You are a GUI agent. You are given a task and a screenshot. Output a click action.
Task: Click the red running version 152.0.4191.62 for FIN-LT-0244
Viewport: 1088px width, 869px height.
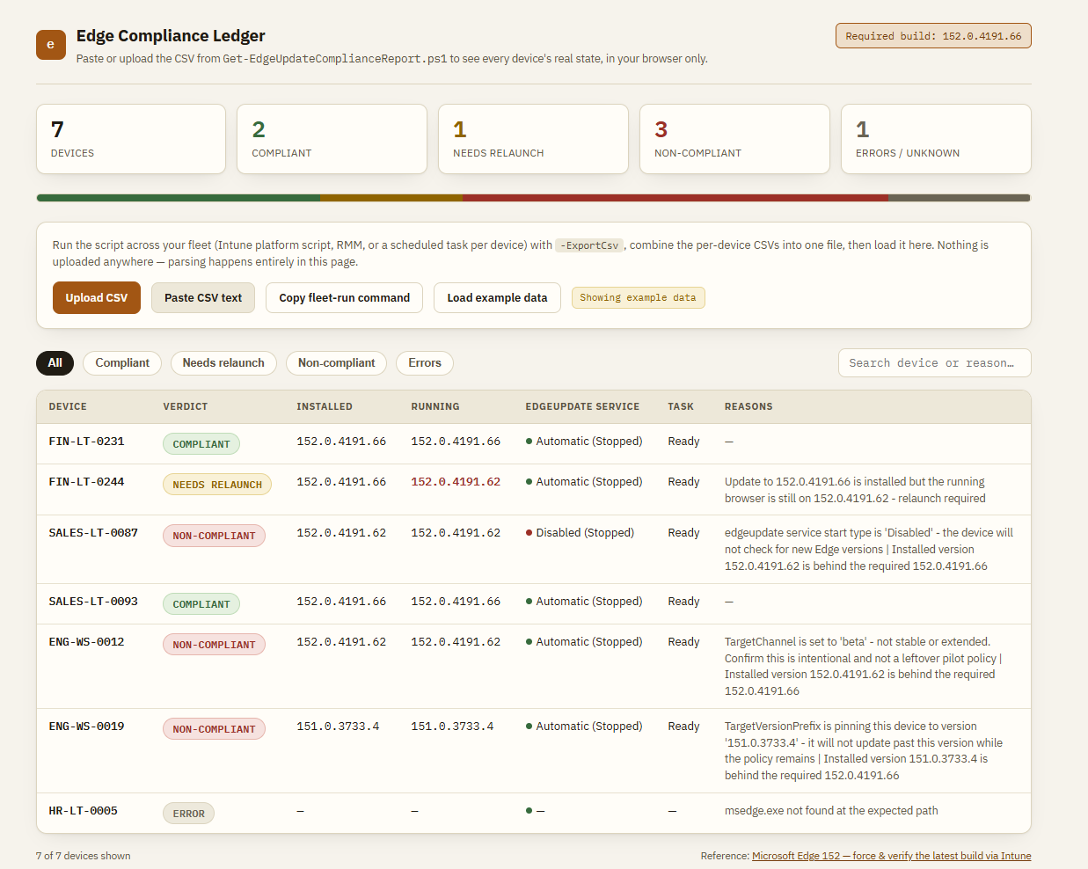pos(456,482)
